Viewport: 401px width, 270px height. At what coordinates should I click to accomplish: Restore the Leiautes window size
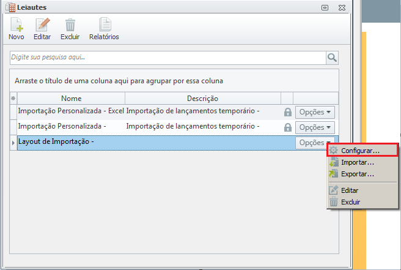pyautogui.click(x=325, y=8)
